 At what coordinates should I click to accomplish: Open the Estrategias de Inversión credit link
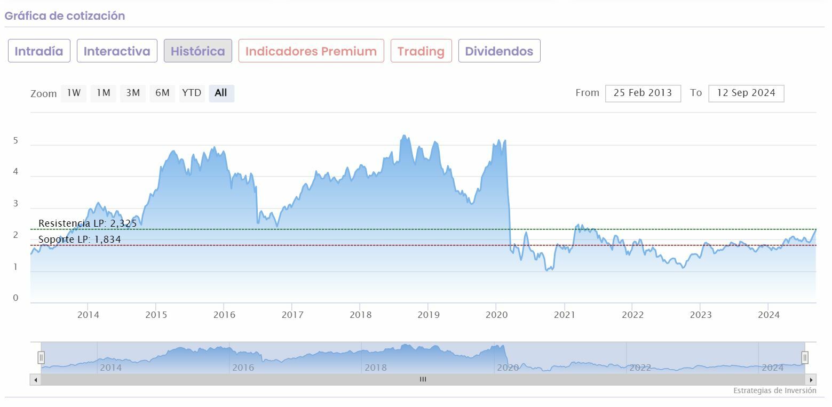click(x=774, y=391)
